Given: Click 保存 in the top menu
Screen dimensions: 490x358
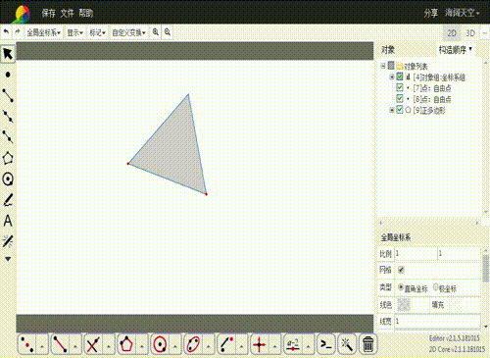Looking at the screenshot, I should [x=49, y=13].
